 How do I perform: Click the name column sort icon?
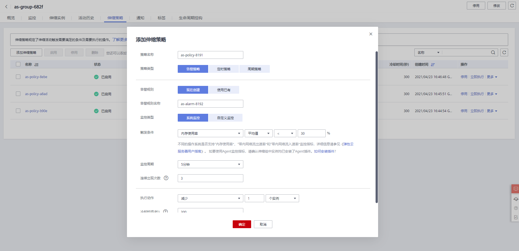(36, 64)
